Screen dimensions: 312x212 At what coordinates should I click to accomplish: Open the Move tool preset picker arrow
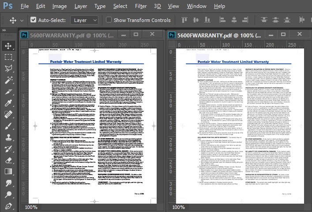point(22,20)
